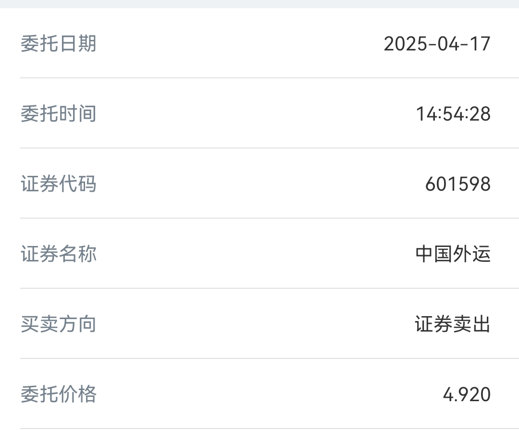Select the 委托时间 label
This screenshot has height=430, width=519.
[59, 114]
